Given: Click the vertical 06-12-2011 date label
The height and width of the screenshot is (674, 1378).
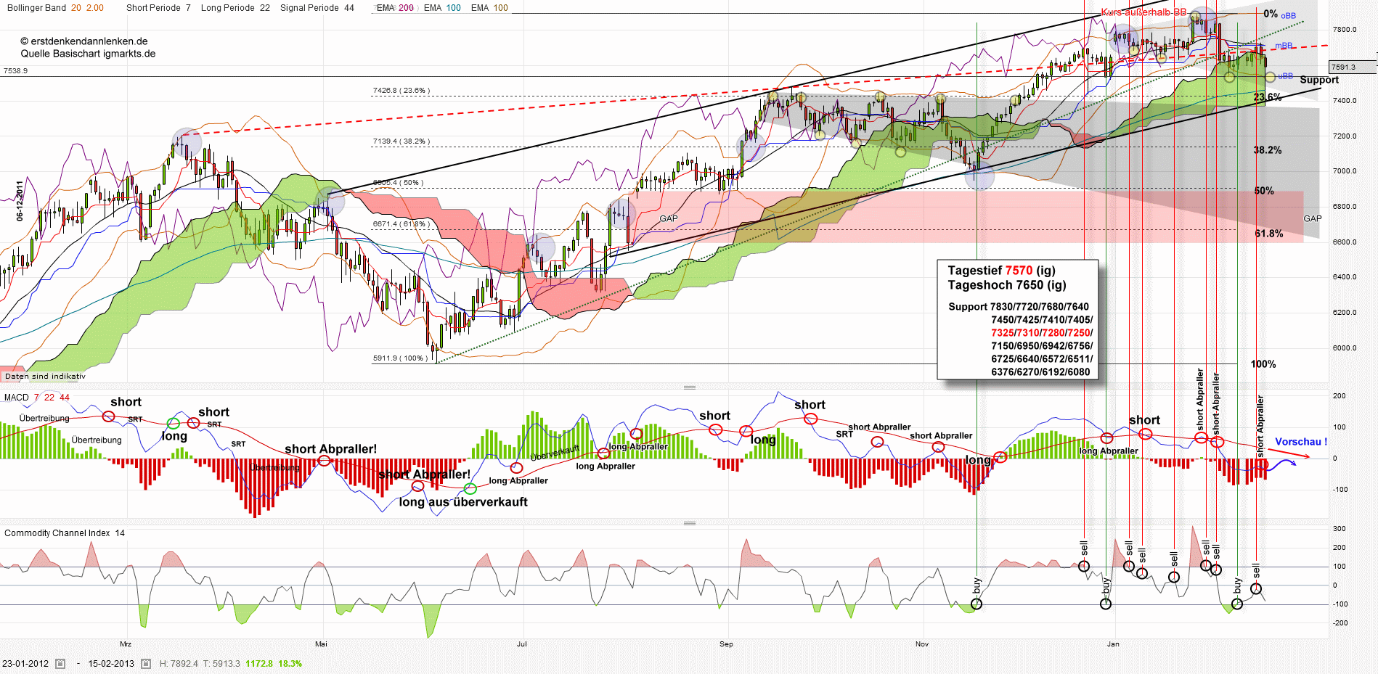Looking at the screenshot, I should click(x=20, y=200).
